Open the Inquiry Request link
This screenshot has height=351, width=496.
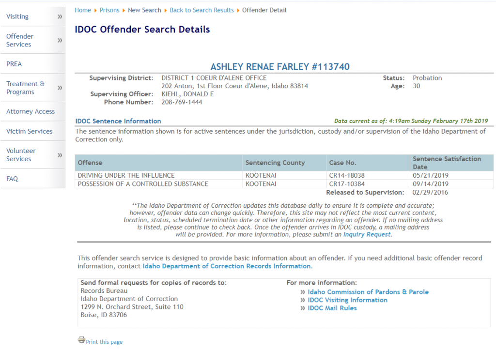click(367, 234)
